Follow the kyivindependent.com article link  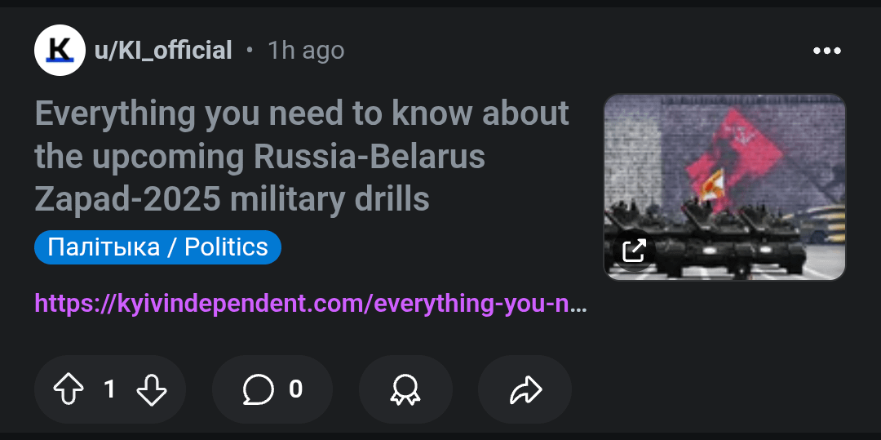[x=310, y=304]
